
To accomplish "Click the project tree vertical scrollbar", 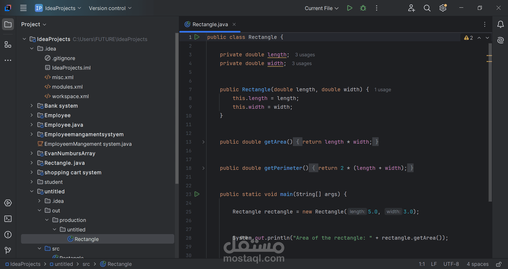I will coord(177,108).
